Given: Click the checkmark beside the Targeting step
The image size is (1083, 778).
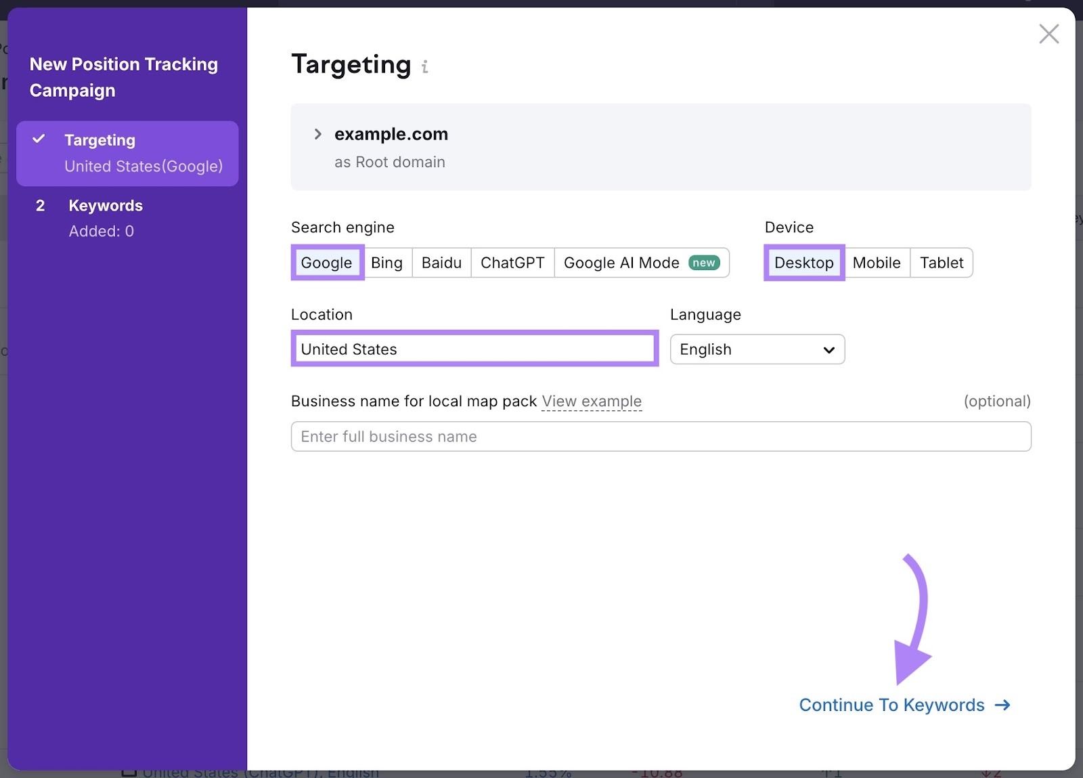Looking at the screenshot, I should point(39,139).
